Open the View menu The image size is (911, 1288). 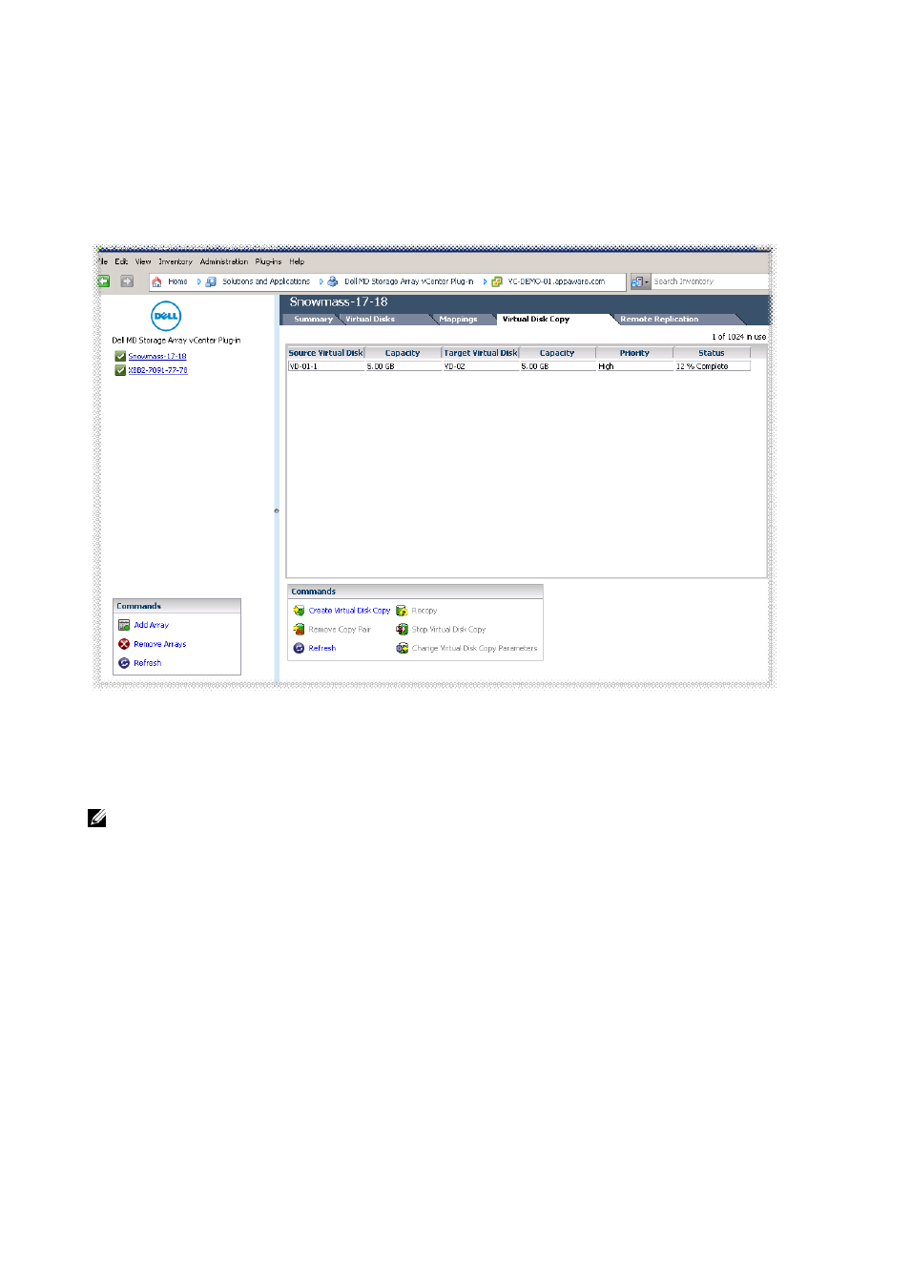coord(143,261)
